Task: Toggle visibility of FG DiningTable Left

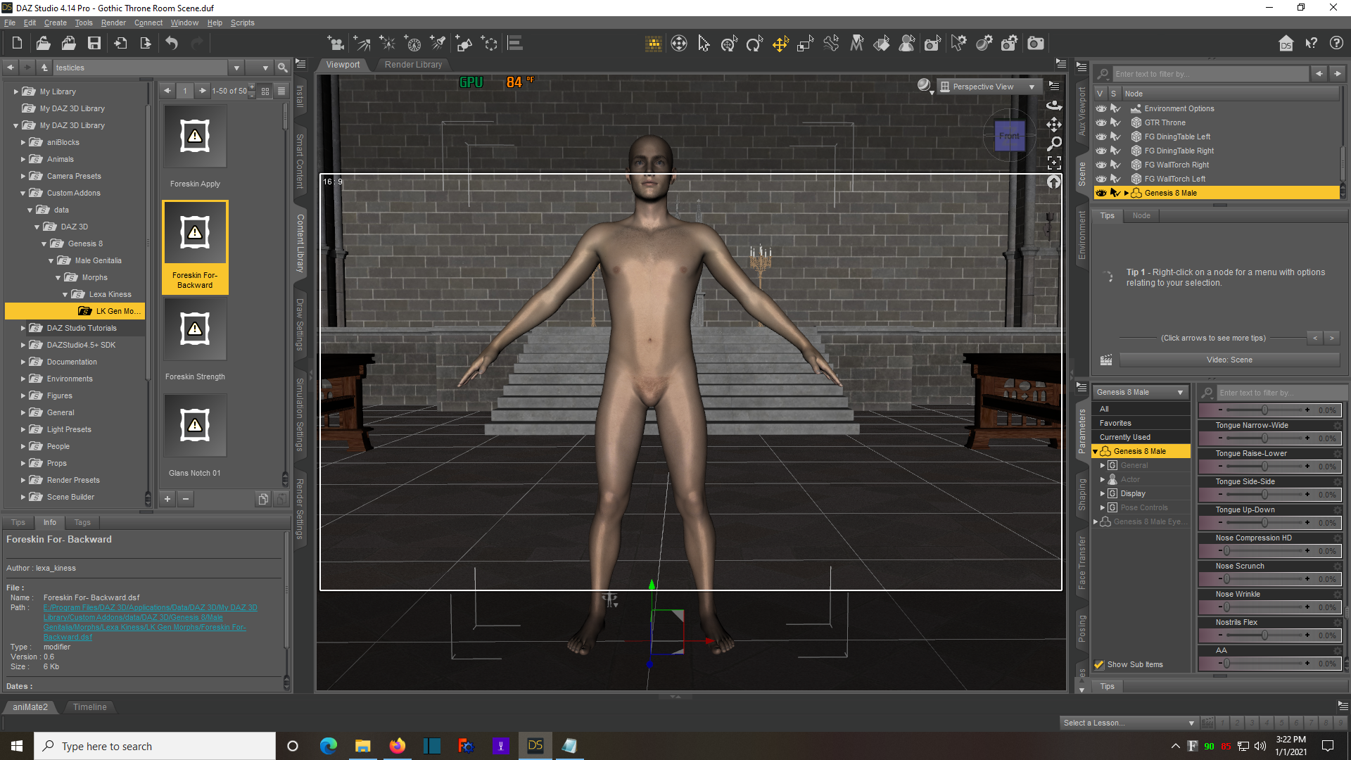Action: (1101, 137)
